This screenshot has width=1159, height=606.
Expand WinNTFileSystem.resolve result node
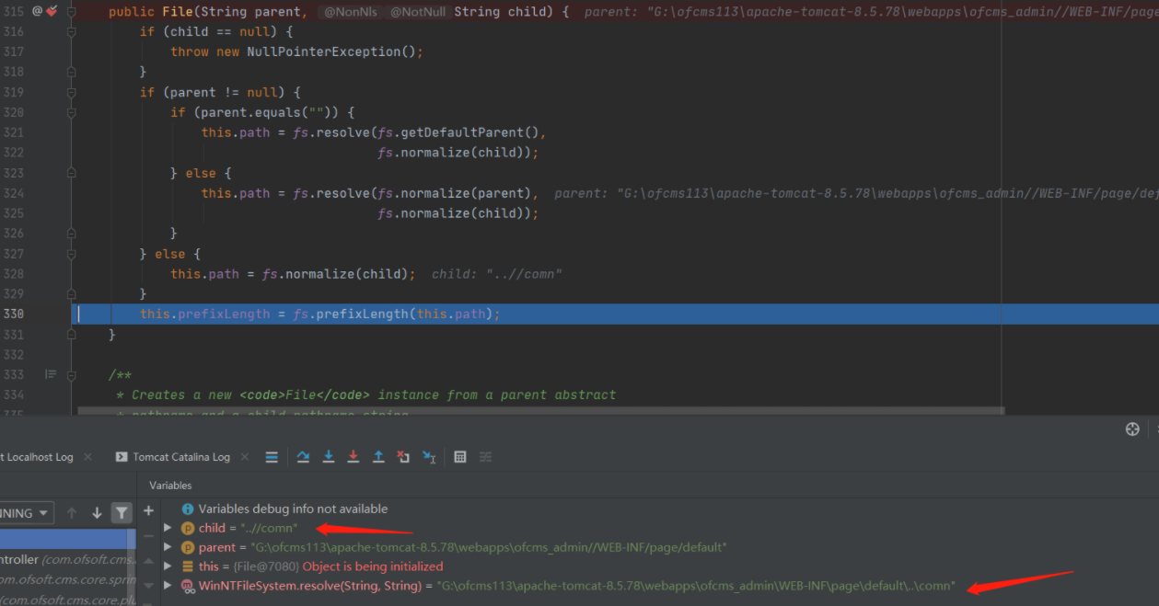(168, 586)
